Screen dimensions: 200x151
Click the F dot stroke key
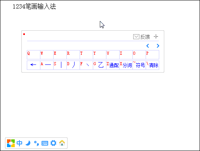(x=86, y=65)
